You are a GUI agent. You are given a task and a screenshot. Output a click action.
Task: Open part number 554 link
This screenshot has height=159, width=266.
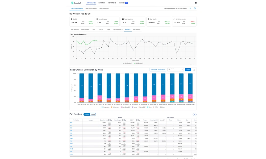(x=71, y=123)
